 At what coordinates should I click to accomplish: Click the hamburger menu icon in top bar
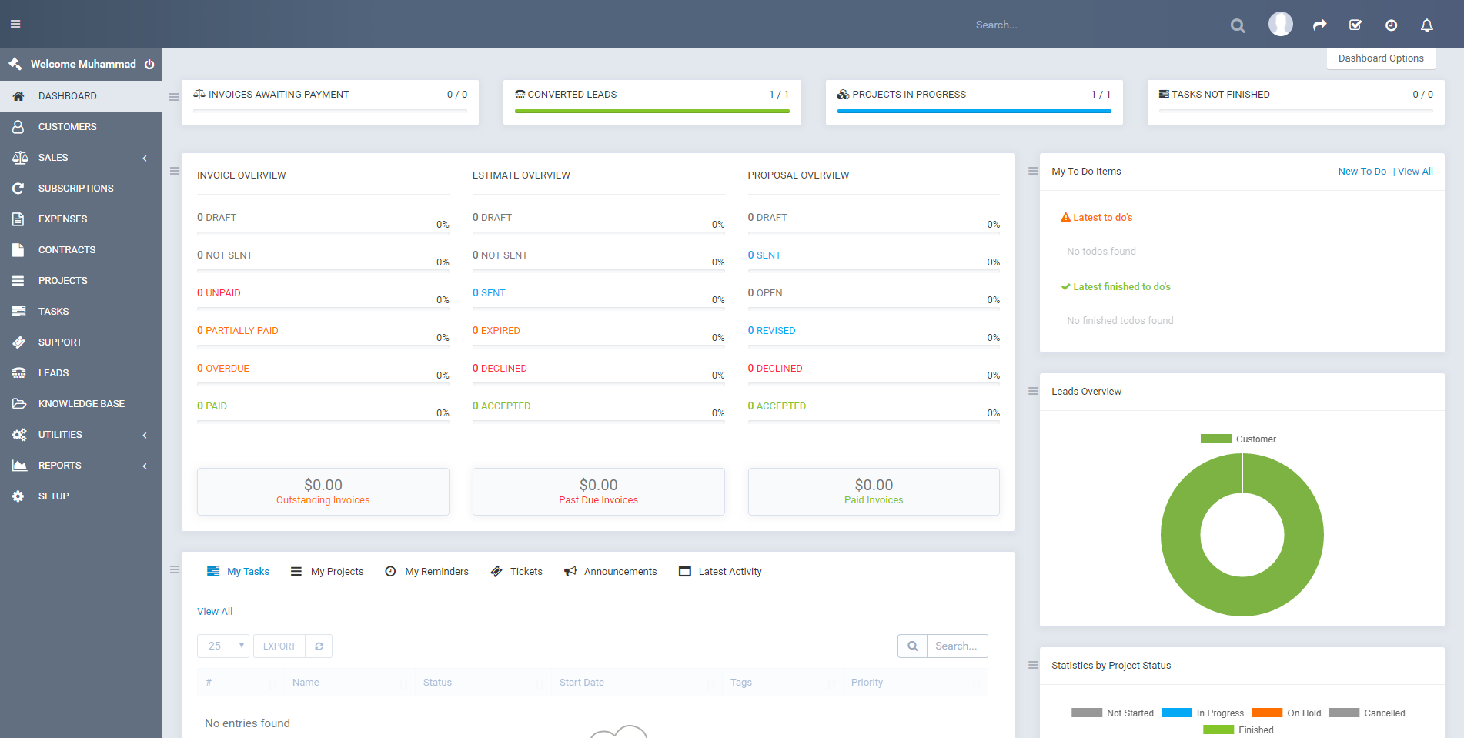(15, 25)
